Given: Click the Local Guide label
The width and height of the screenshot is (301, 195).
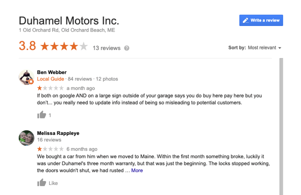Looking at the screenshot, I should pos(50,79).
